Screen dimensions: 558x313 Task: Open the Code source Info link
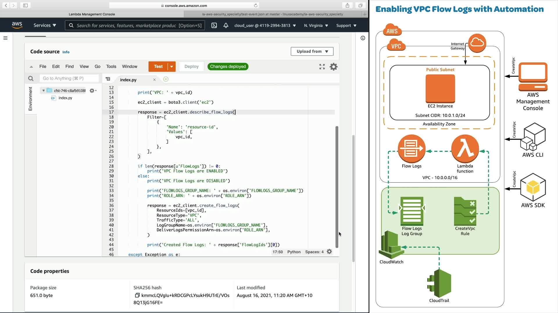pyautogui.click(x=66, y=52)
